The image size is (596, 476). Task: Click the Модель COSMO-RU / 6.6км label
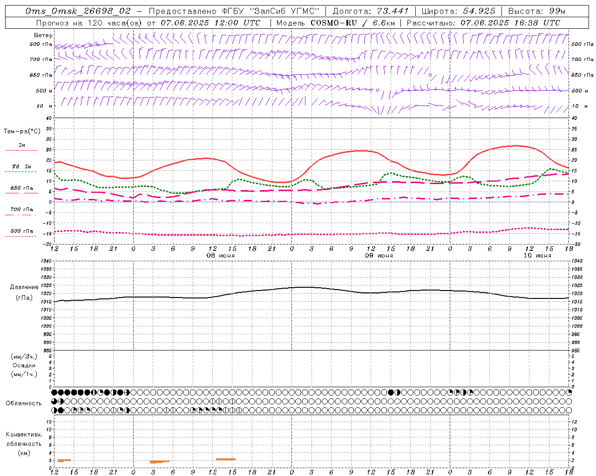335,23
